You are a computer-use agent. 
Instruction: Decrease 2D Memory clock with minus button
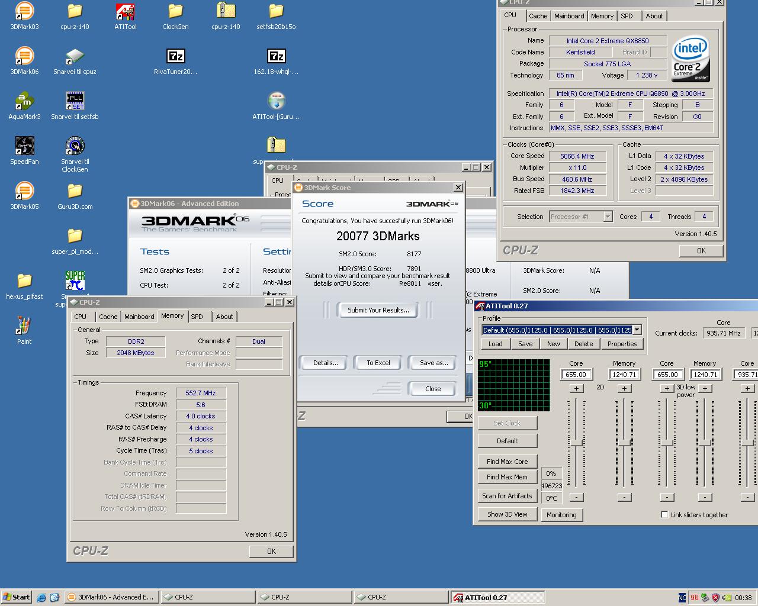point(624,497)
